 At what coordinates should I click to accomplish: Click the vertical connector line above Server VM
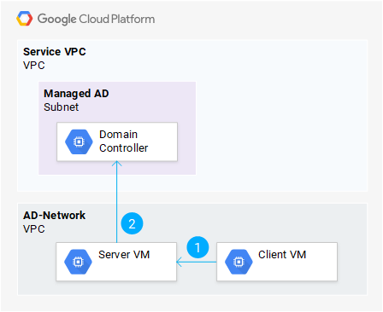[x=117, y=202]
